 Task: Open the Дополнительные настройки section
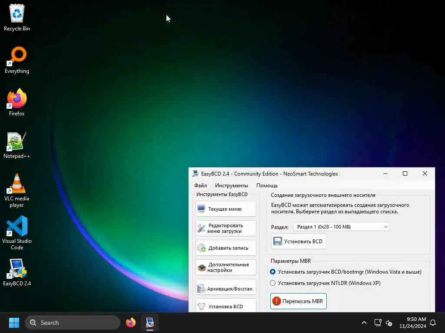pyautogui.click(x=226, y=267)
